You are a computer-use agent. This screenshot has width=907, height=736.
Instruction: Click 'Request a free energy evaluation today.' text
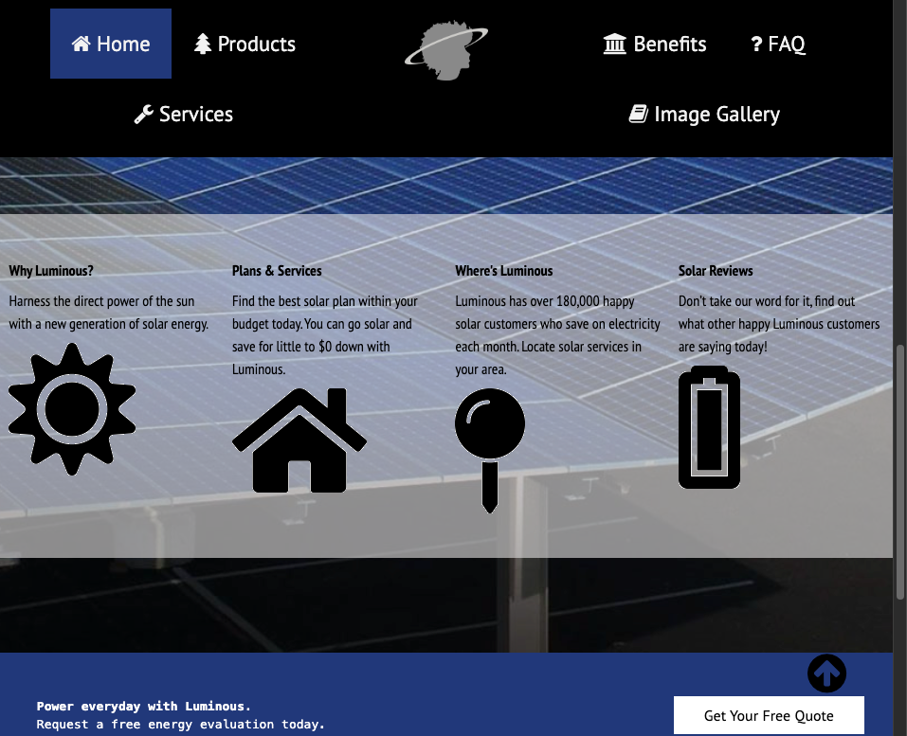click(180, 724)
